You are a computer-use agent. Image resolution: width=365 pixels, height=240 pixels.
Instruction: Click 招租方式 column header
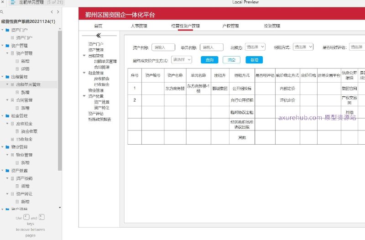point(242,75)
